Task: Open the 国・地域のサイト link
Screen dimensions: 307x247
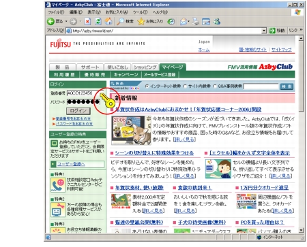Action: click(252, 50)
